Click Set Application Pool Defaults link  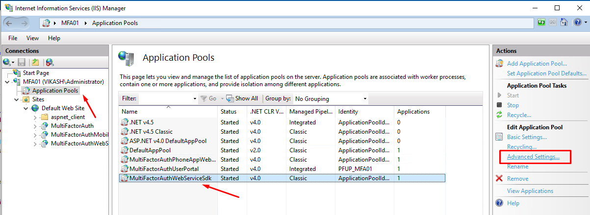pos(547,73)
